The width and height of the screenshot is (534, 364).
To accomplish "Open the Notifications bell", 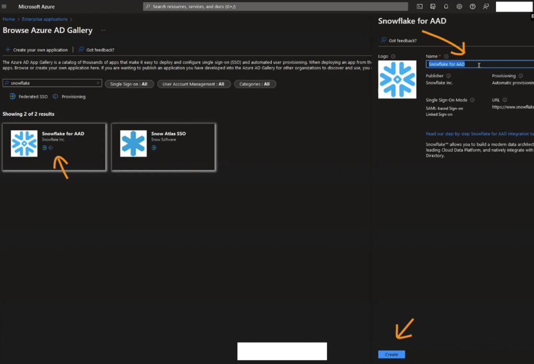I will coord(446,6).
